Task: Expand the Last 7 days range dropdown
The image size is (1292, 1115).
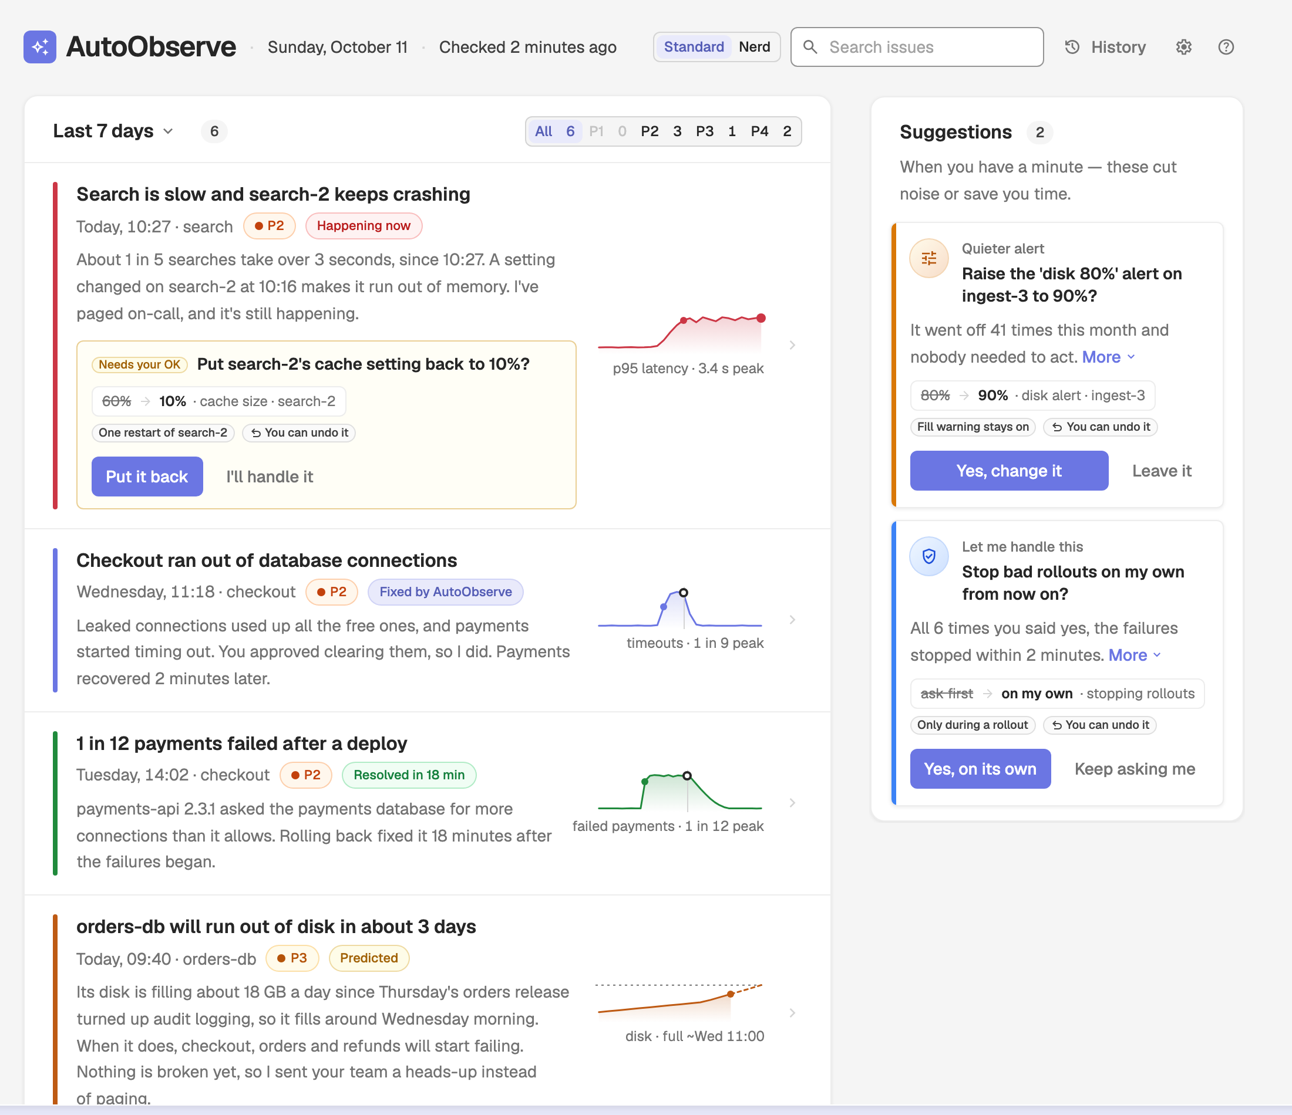Action: coord(113,131)
